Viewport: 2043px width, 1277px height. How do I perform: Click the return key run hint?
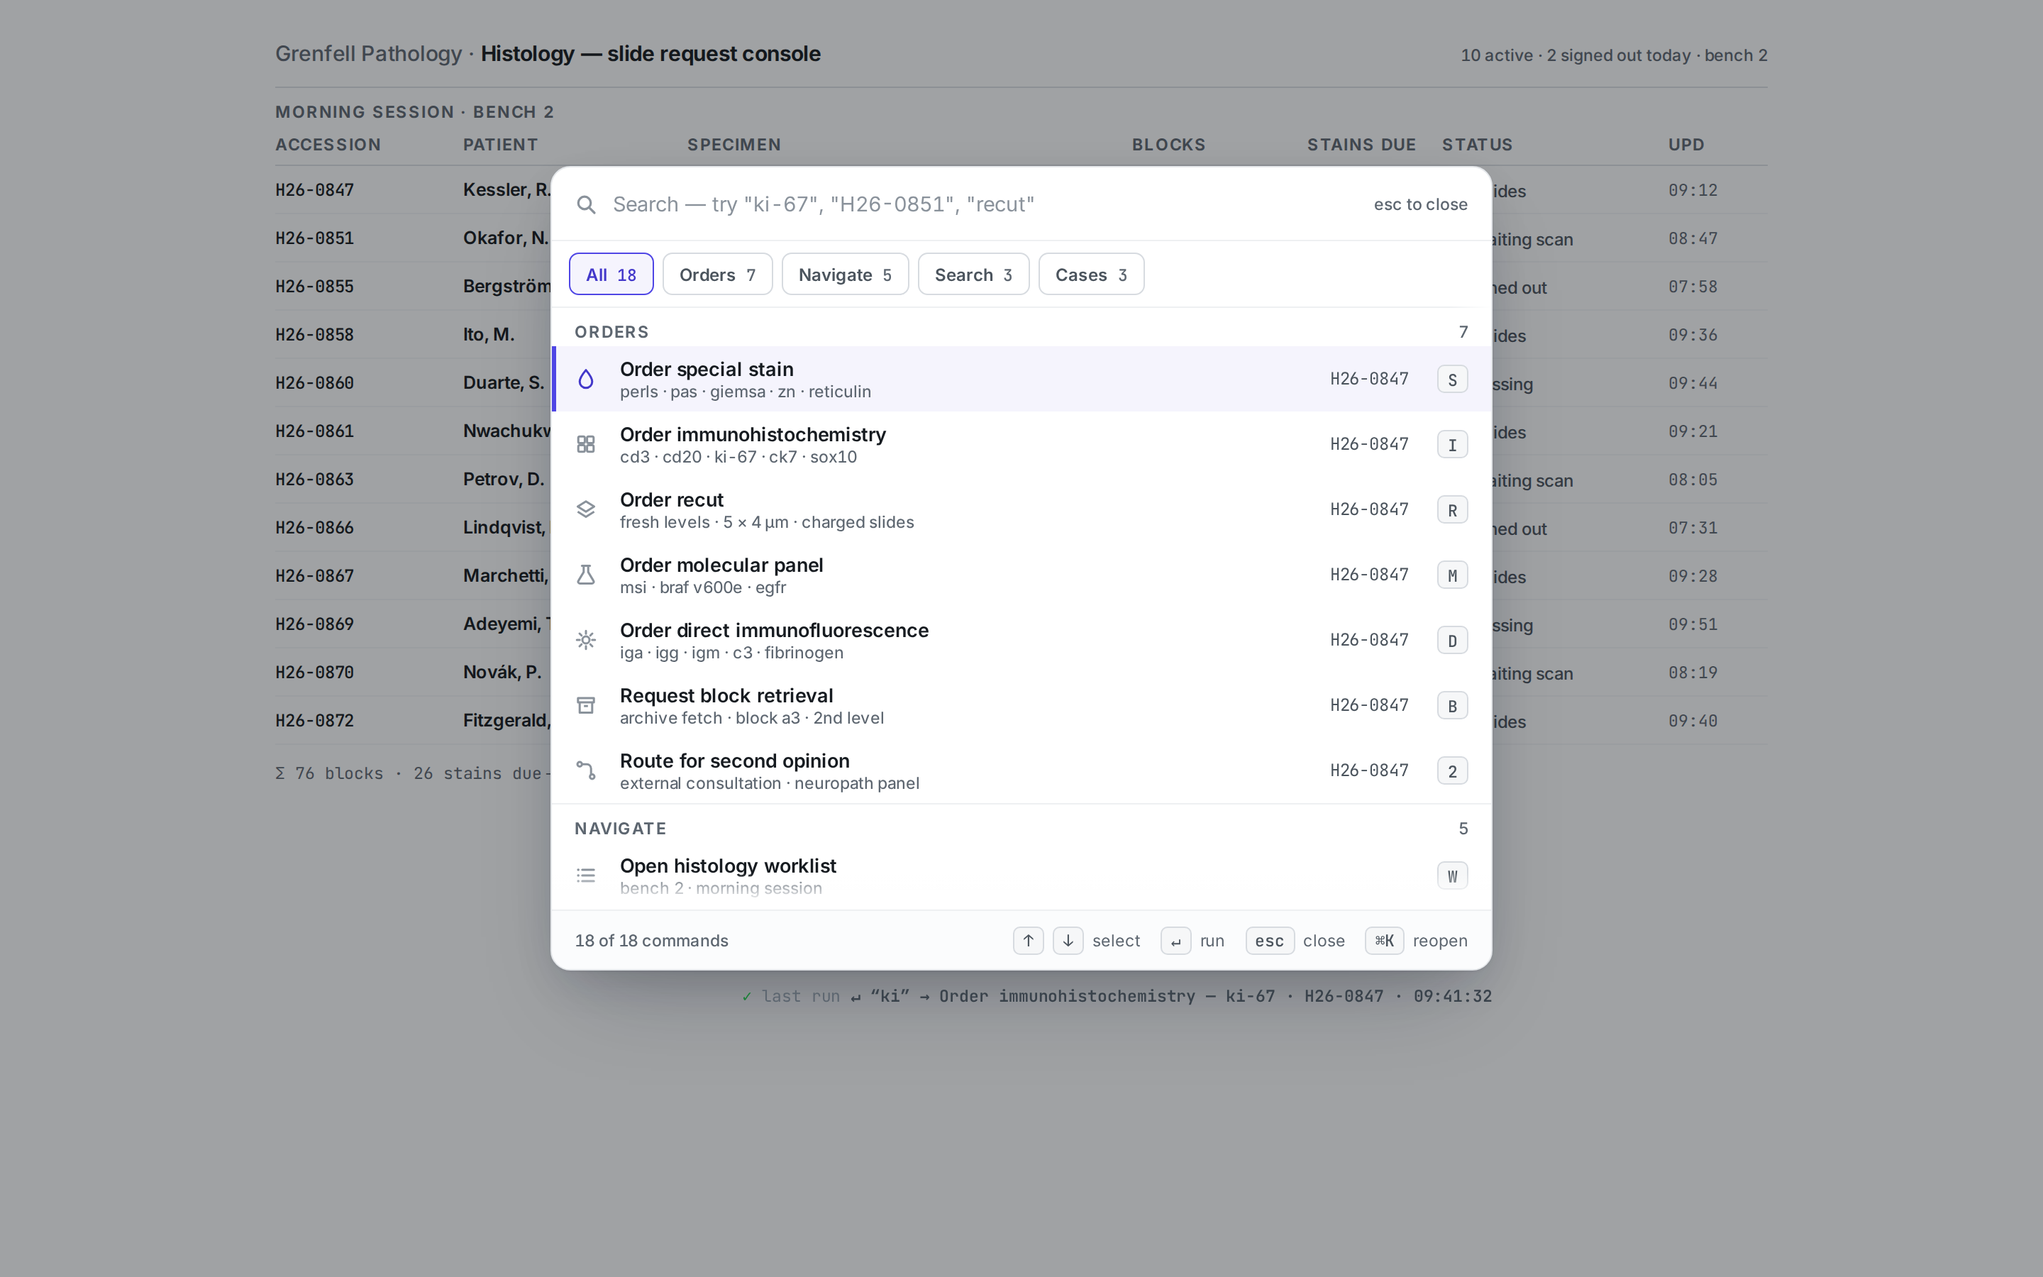tap(1176, 941)
